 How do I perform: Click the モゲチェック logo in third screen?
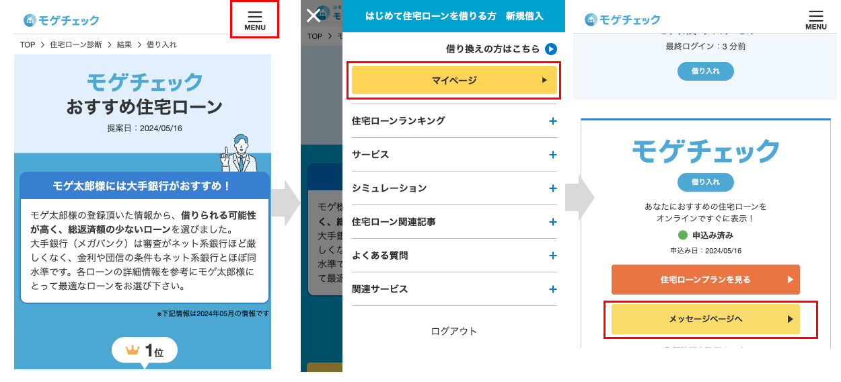622,20
